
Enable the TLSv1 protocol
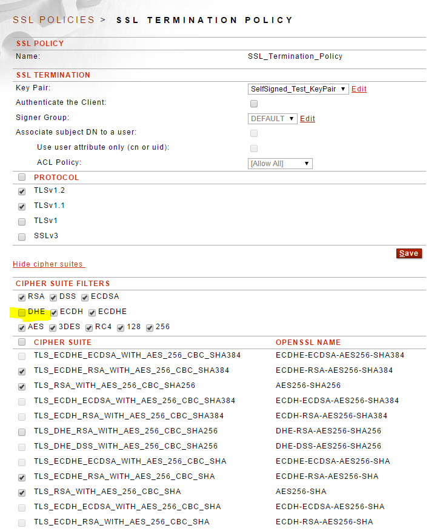22,221
